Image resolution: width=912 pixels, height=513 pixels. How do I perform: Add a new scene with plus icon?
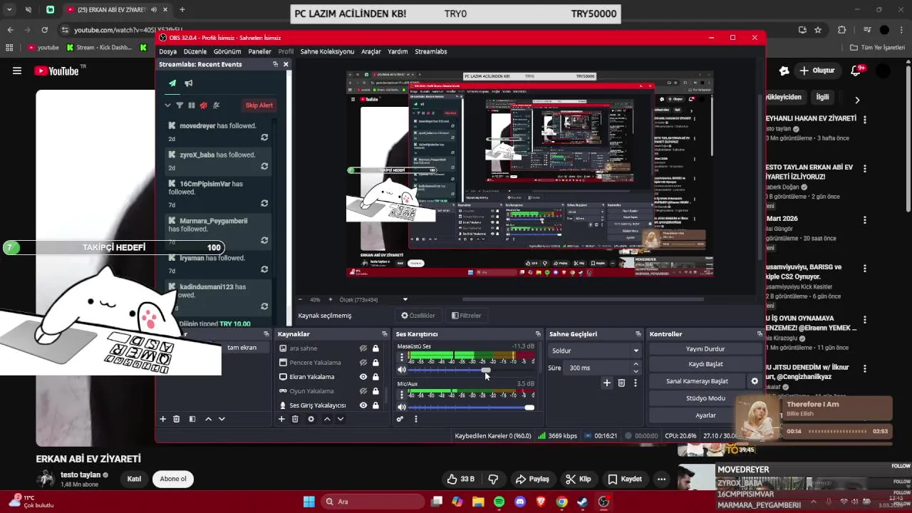[x=162, y=419]
